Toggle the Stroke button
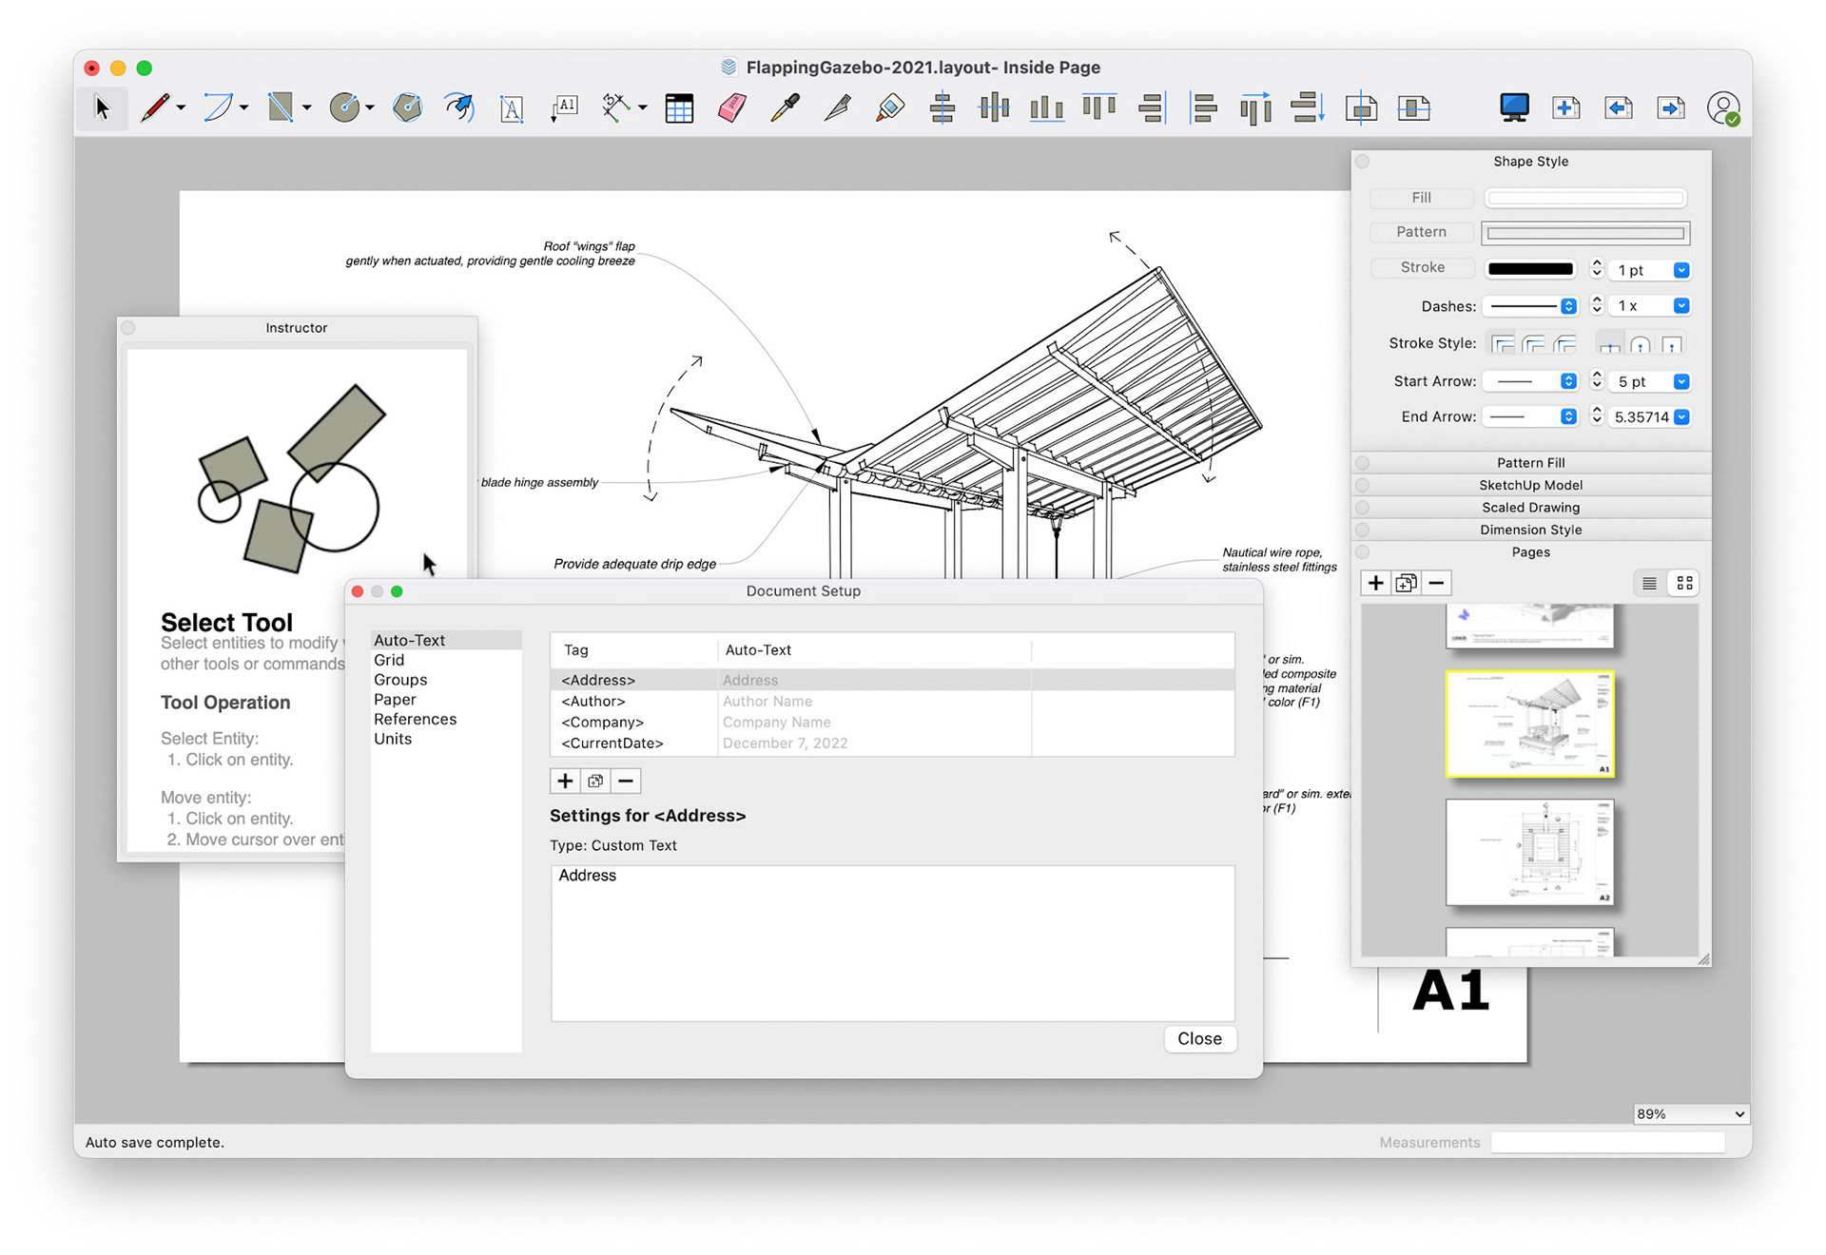This screenshot has height=1255, width=1826. 1421,268
